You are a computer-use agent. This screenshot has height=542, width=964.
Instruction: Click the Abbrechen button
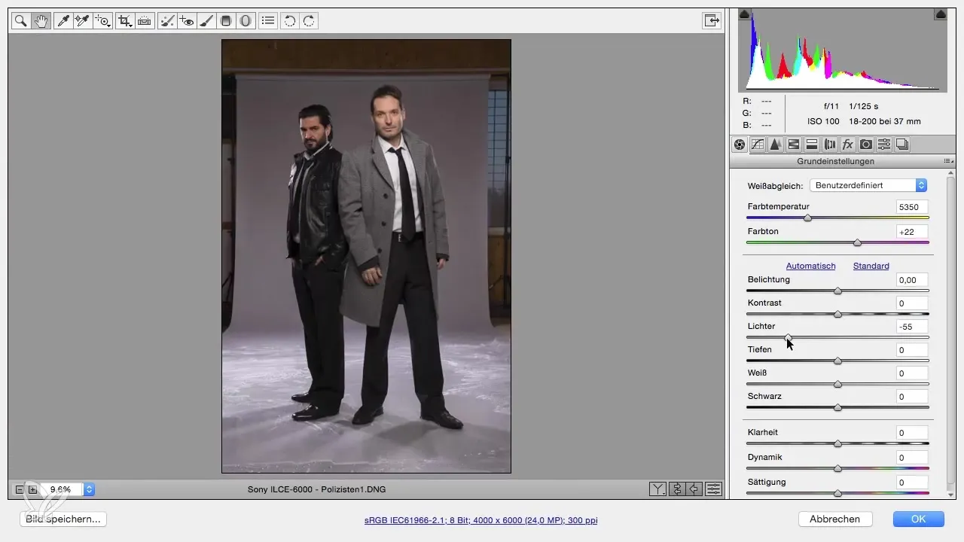[835, 519]
